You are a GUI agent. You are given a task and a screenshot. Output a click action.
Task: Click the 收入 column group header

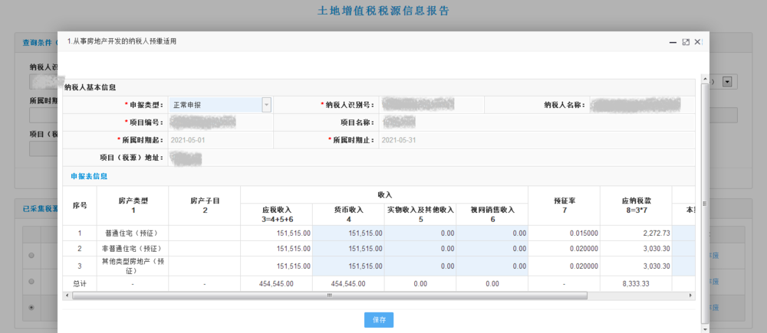(x=384, y=194)
